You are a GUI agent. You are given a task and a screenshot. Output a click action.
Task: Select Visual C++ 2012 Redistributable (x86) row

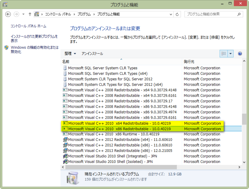pyautogui.click(x=151, y=145)
